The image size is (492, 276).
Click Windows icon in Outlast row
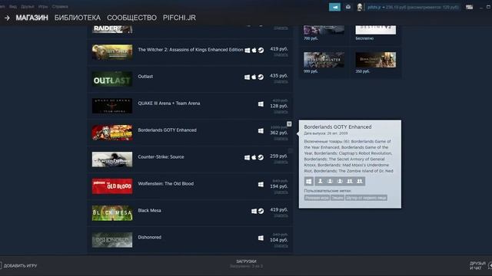[x=248, y=77]
